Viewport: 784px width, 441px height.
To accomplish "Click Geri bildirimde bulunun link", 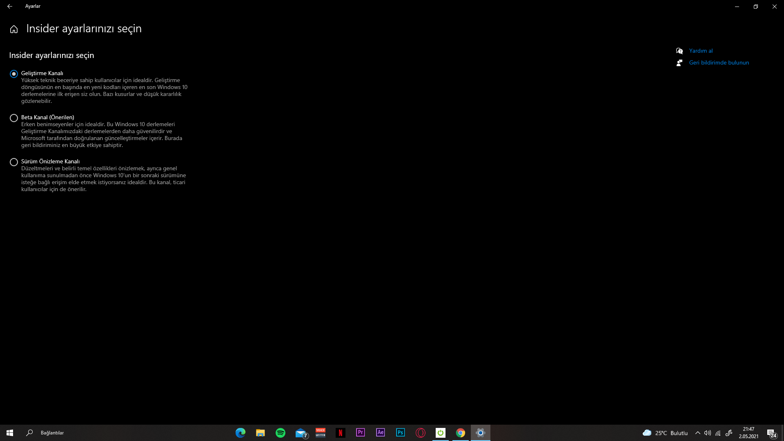I will pyautogui.click(x=719, y=62).
